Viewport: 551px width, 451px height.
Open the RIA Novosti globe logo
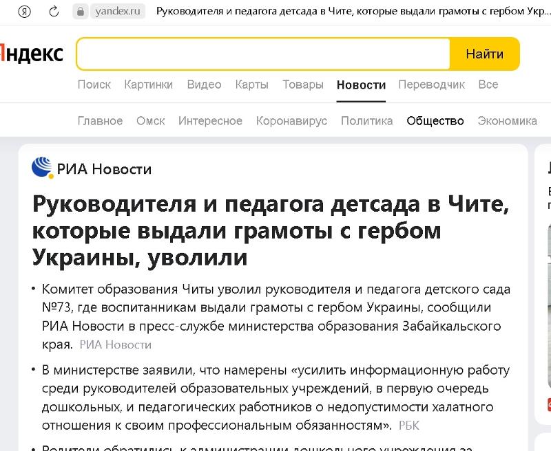pos(42,168)
